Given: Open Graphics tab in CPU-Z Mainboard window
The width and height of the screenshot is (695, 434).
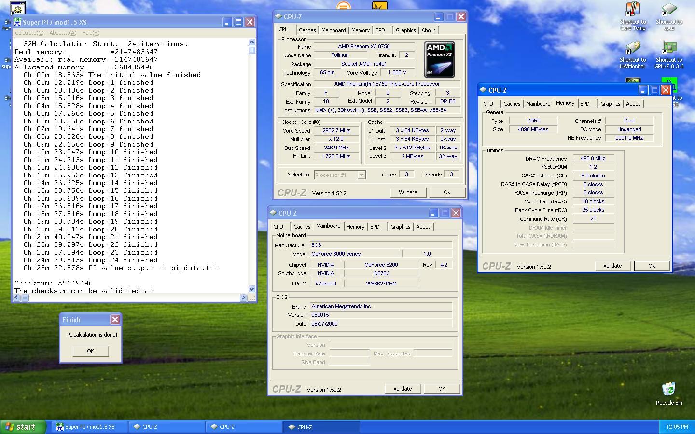Looking at the screenshot, I should pos(400,227).
